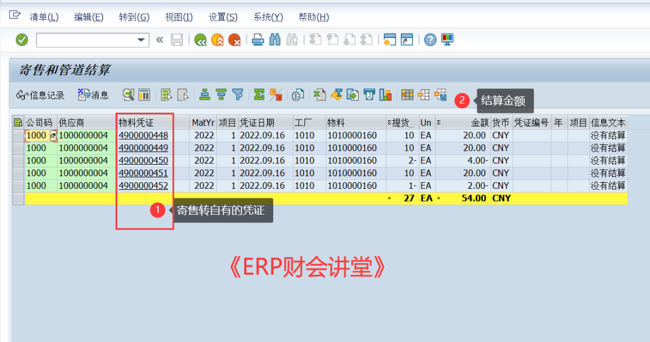This screenshot has width=650, height=342.
Task: Click the Sum total sigma icon
Action: (259, 95)
